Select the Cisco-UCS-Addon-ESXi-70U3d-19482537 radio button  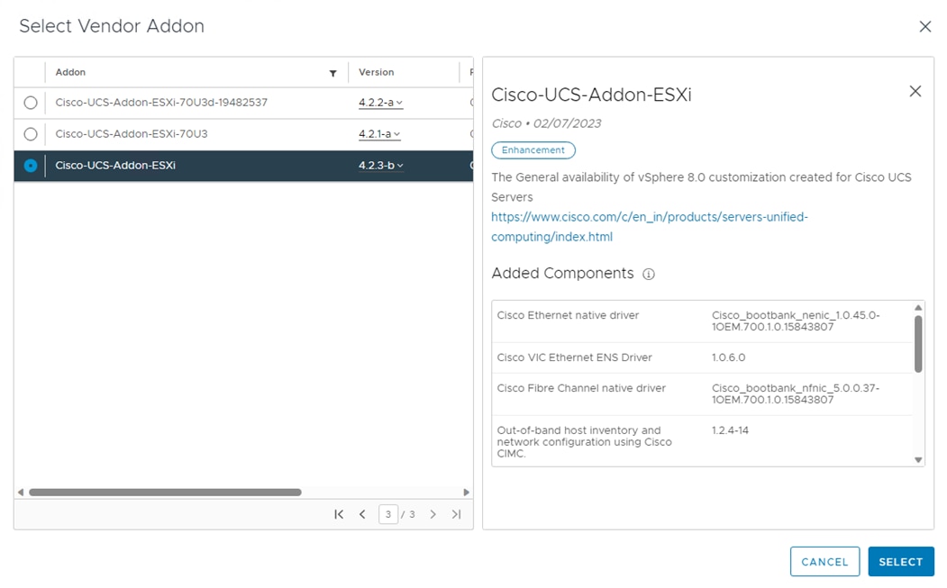(x=31, y=103)
